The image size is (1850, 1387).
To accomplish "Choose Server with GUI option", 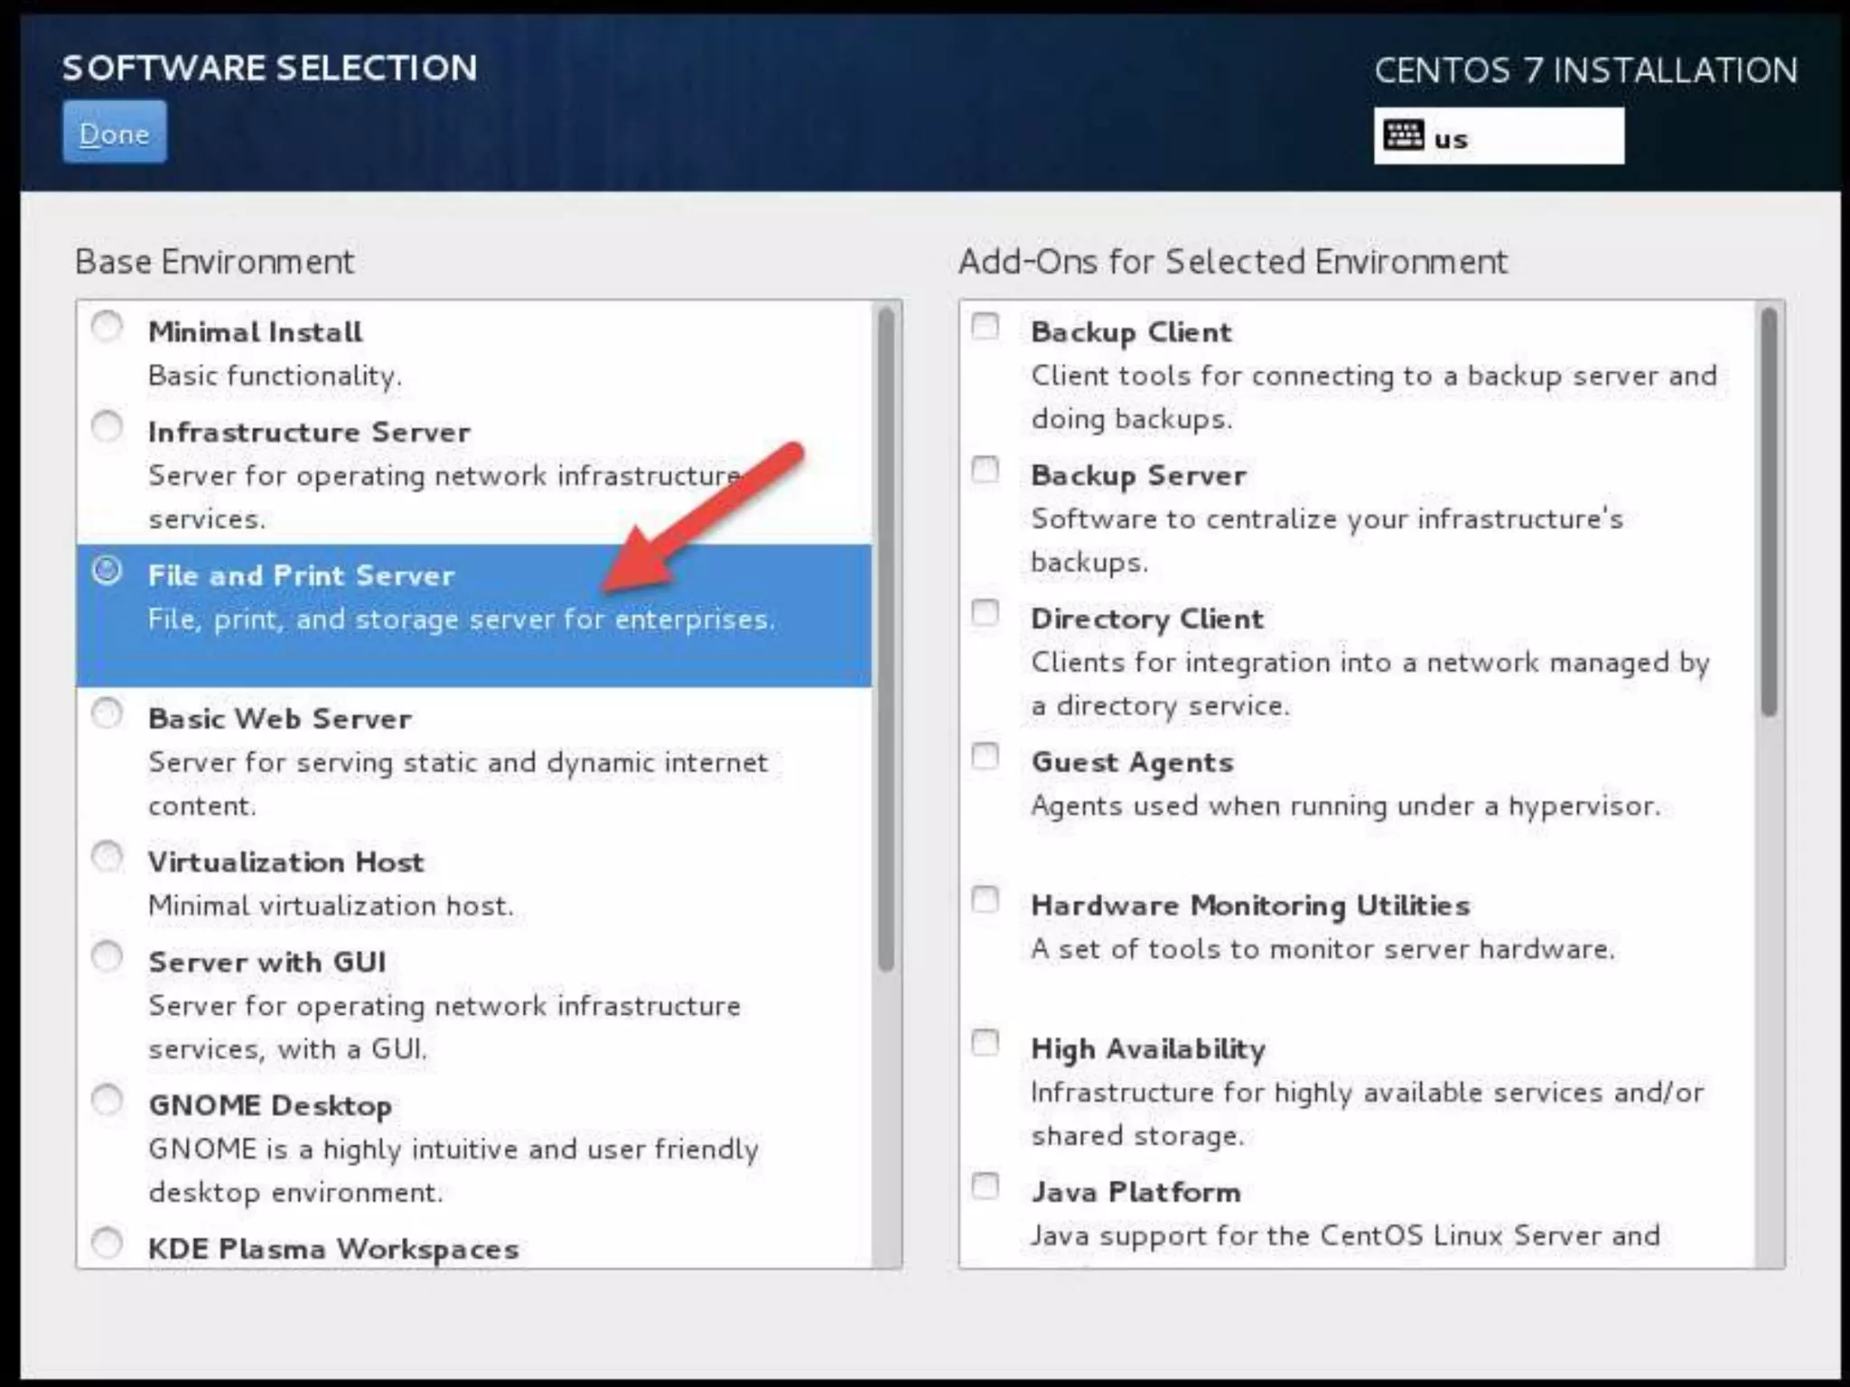I will point(107,956).
